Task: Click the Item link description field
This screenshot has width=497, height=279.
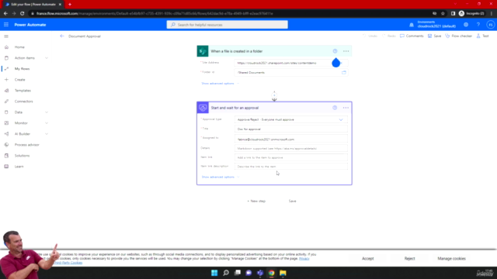Action: coord(291,167)
